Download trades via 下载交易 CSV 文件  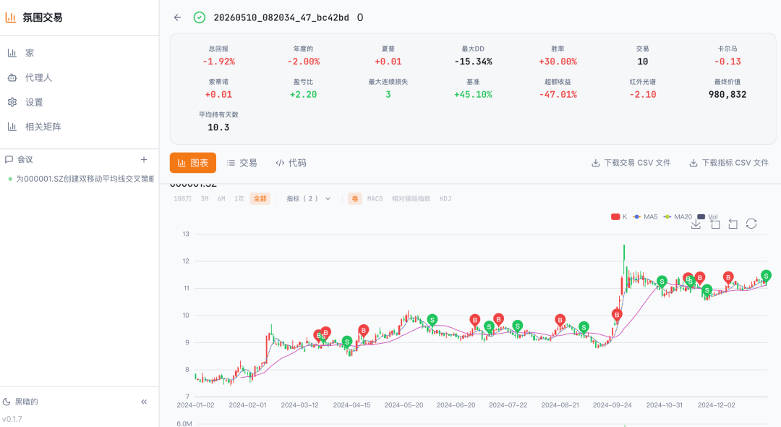631,163
